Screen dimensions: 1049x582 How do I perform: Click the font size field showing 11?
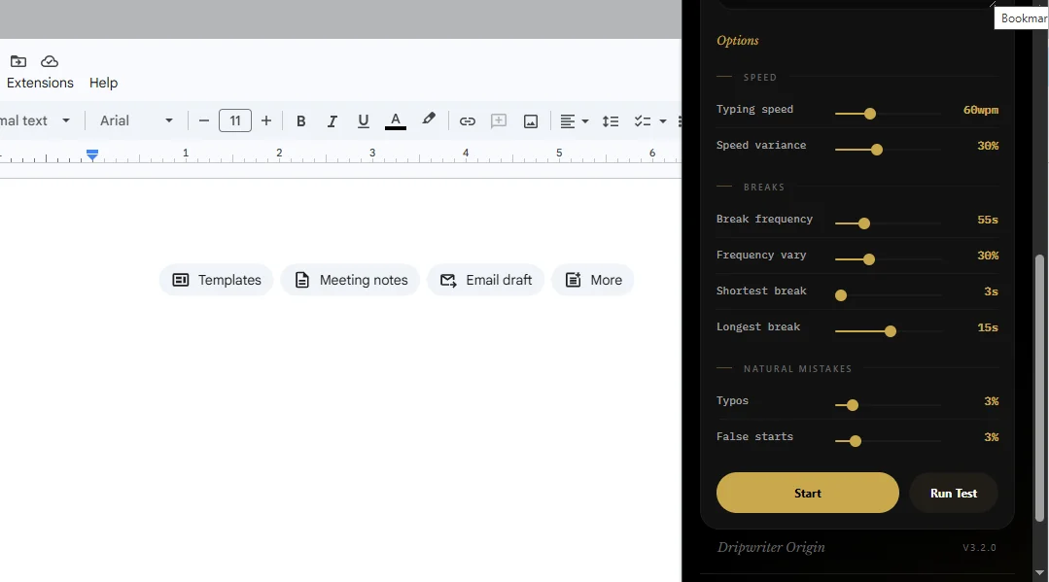pos(235,121)
